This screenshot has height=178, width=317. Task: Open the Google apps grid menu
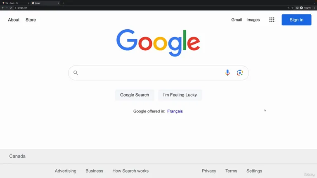point(272,20)
